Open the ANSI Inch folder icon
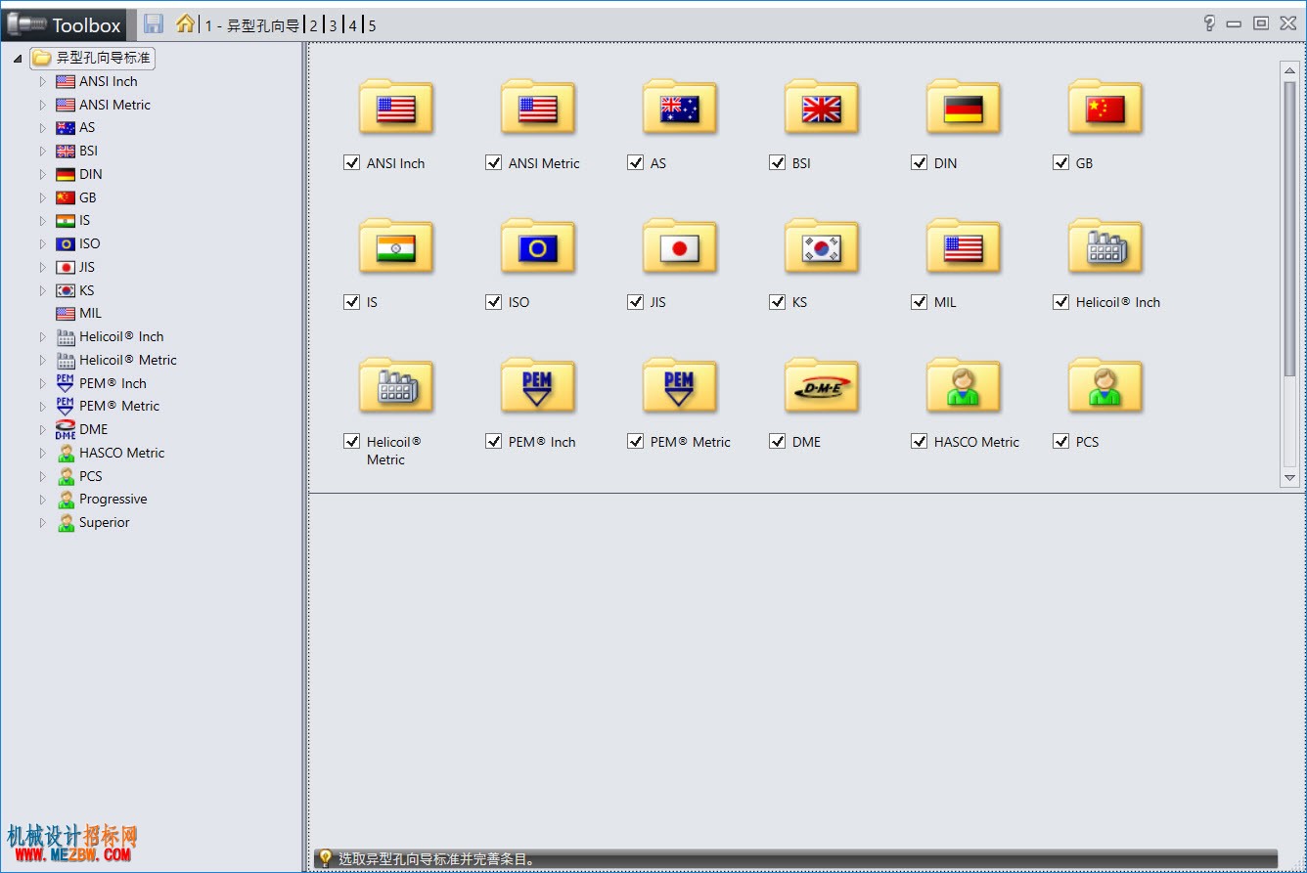Image resolution: width=1307 pixels, height=873 pixels. [x=396, y=108]
